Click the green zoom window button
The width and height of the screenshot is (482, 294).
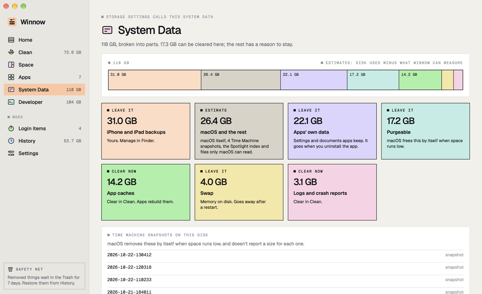(23, 6)
